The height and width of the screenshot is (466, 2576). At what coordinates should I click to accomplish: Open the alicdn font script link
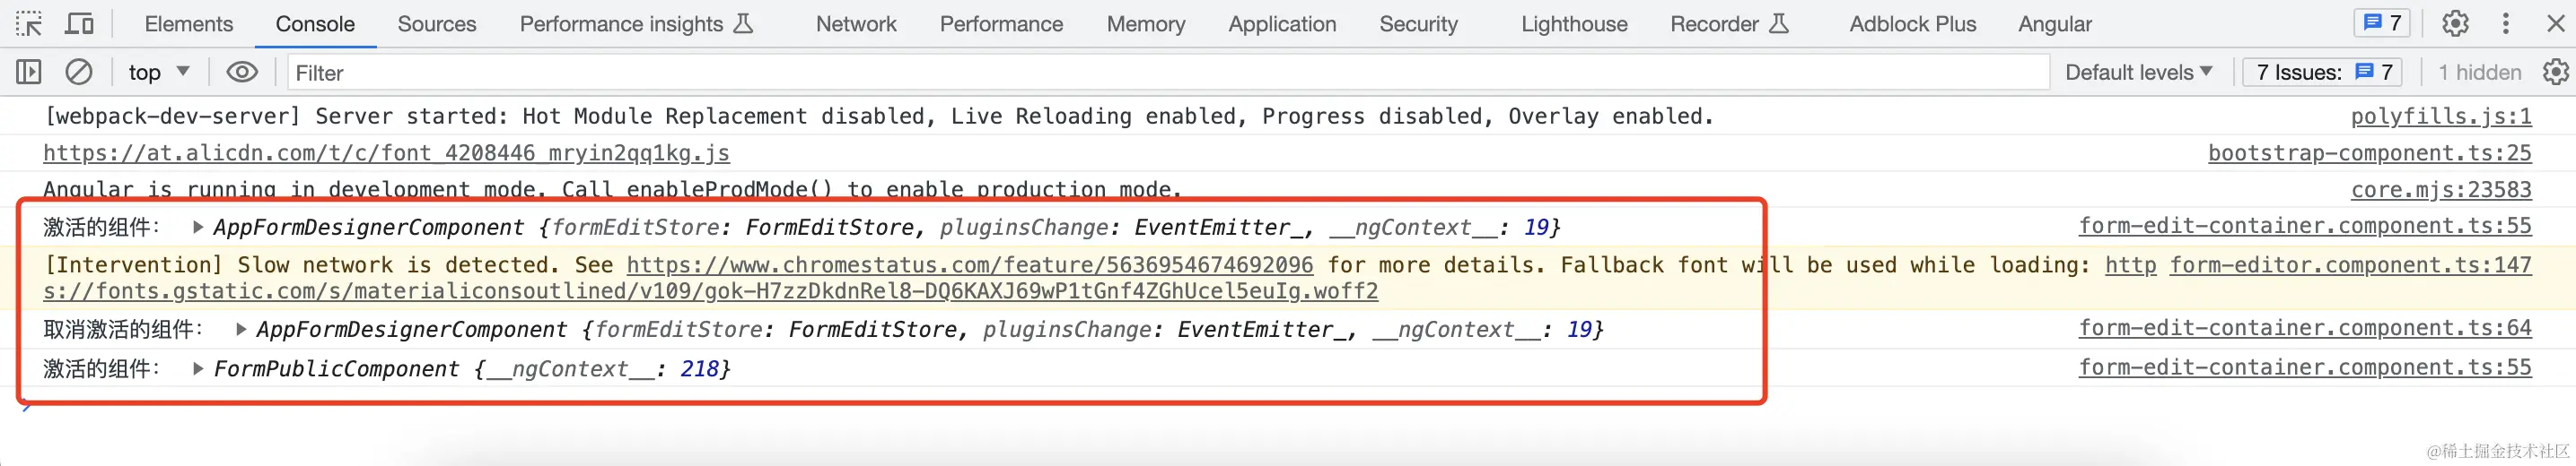click(386, 153)
